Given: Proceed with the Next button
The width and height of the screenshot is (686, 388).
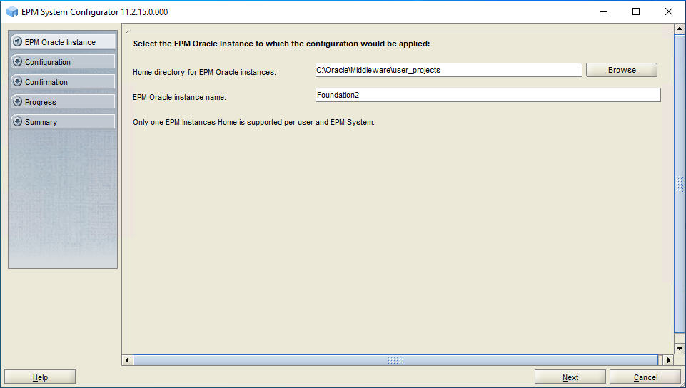Looking at the screenshot, I should coord(570,377).
